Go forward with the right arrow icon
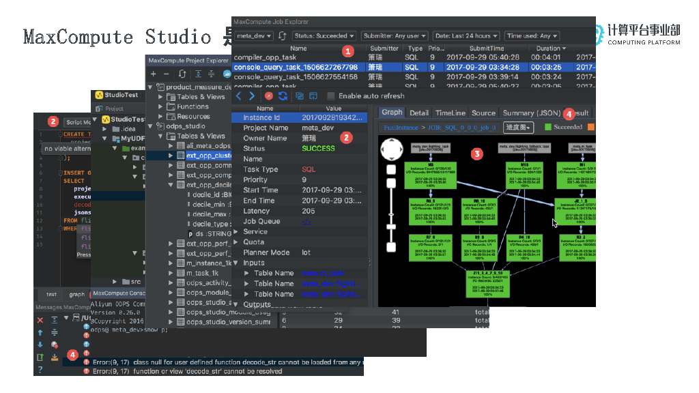 tap(252, 96)
